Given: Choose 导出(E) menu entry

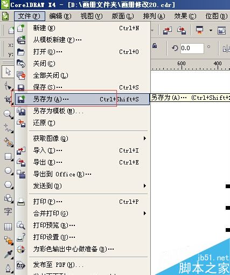Looking at the screenshot, I should point(82,162).
